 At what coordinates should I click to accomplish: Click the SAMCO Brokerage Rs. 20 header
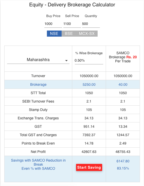[123, 57]
